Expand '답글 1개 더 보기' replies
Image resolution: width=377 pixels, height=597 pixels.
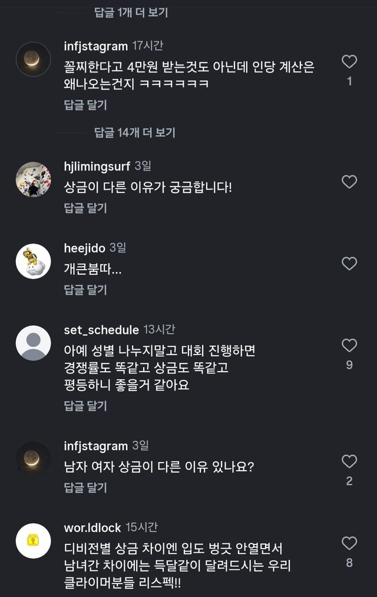coord(131,12)
